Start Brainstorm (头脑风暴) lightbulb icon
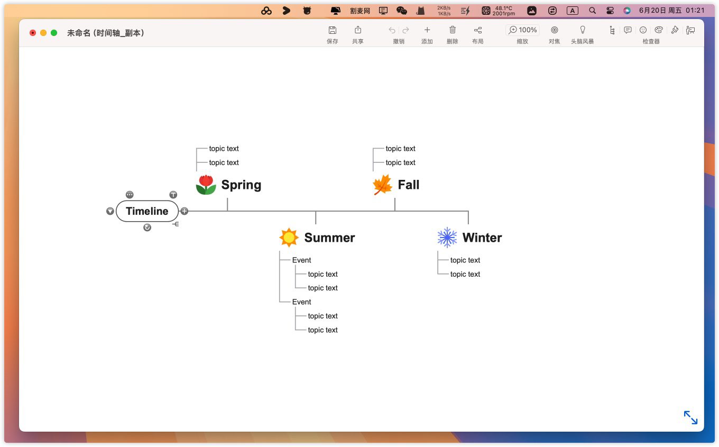Viewport: 719px width, 447px height. 583,30
